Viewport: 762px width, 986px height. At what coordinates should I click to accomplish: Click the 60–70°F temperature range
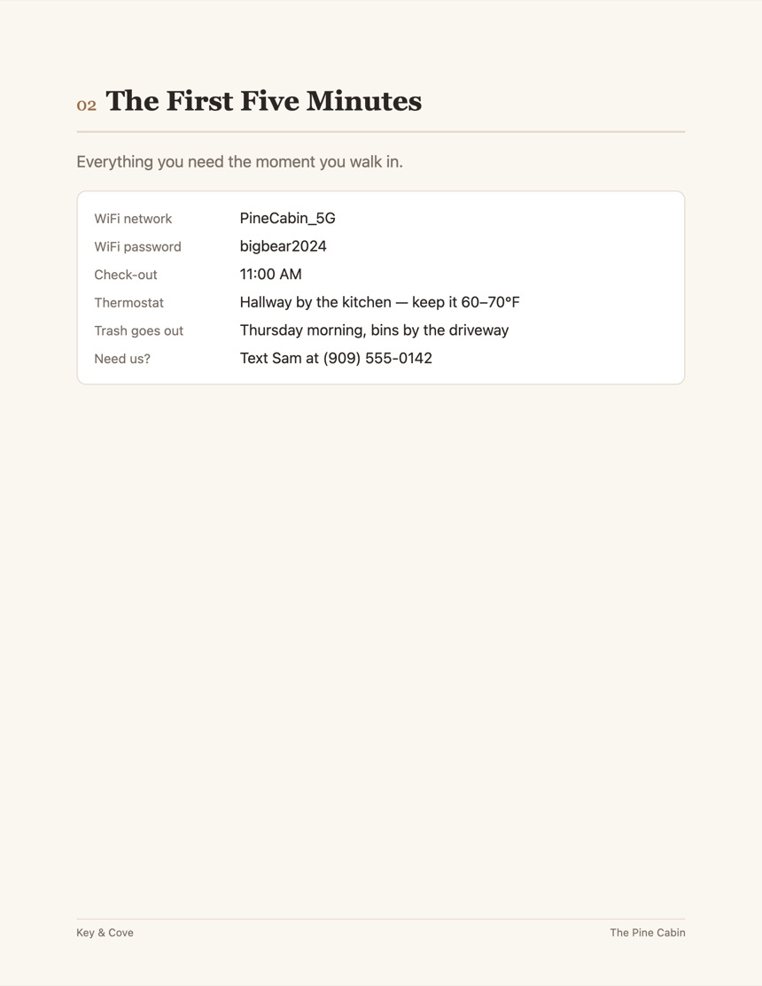click(490, 302)
